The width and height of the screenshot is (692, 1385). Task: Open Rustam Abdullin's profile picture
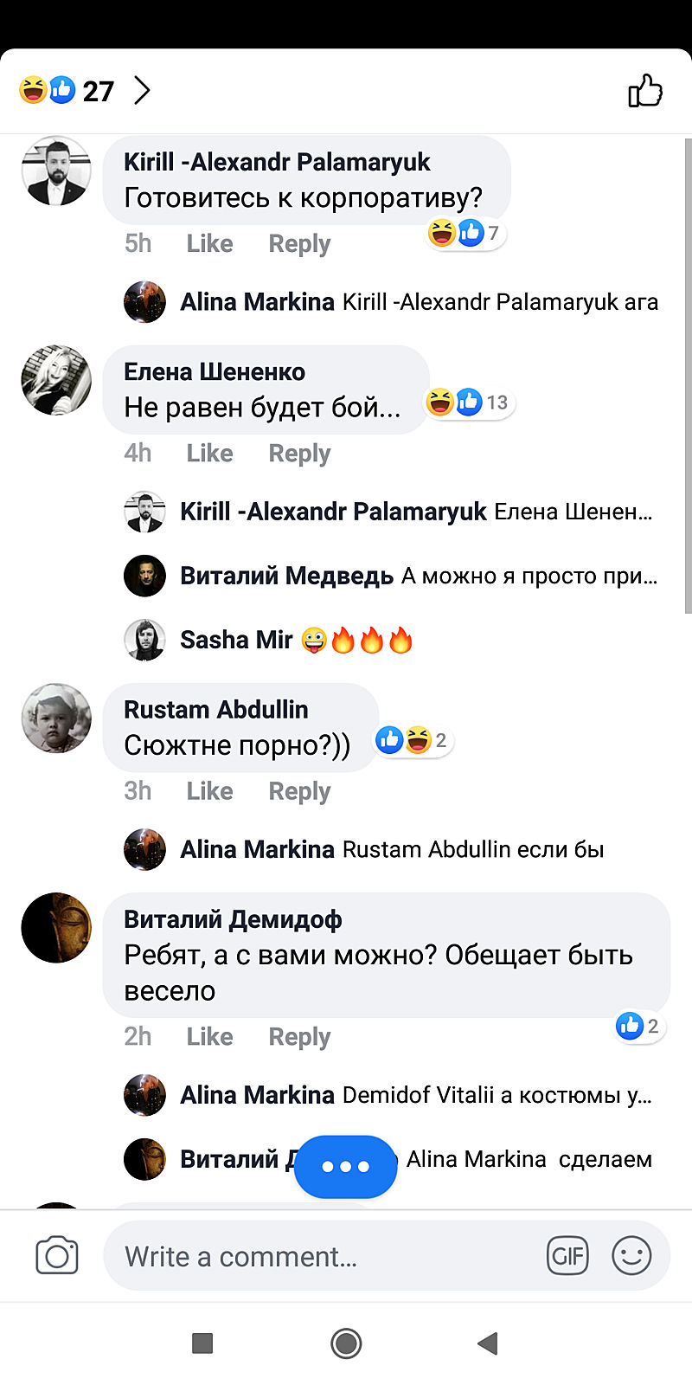[x=56, y=718]
